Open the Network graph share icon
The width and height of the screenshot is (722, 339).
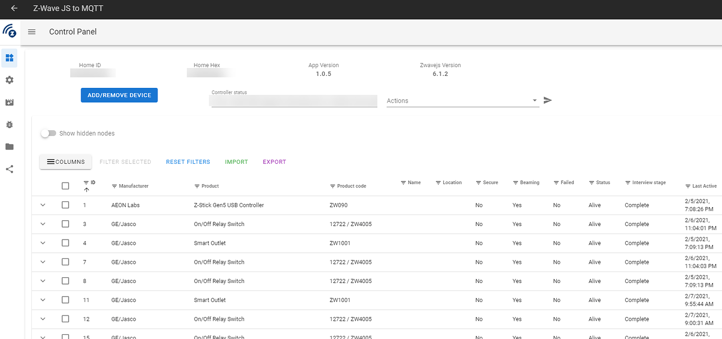tap(9, 168)
